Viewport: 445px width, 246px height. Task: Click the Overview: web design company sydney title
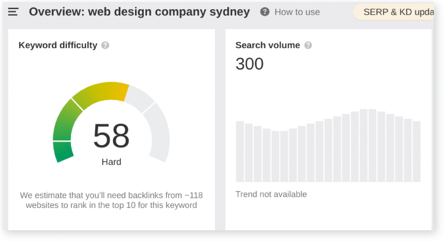tap(139, 12)
